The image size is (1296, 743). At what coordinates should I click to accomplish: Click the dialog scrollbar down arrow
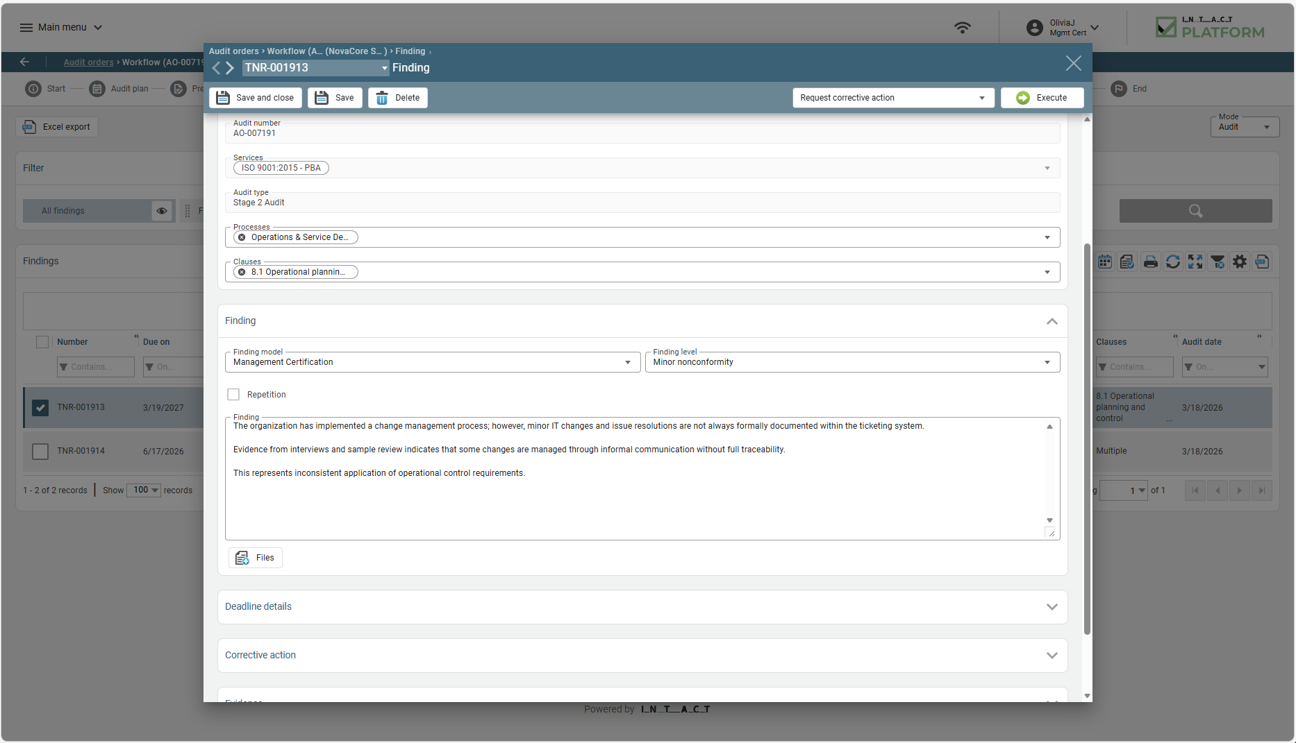[x=1087, y=696]
